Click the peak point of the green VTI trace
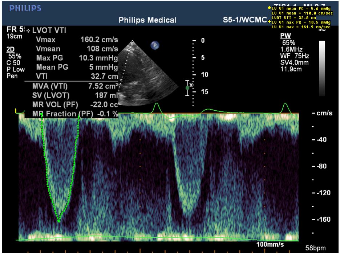 [x=59, y=221]
